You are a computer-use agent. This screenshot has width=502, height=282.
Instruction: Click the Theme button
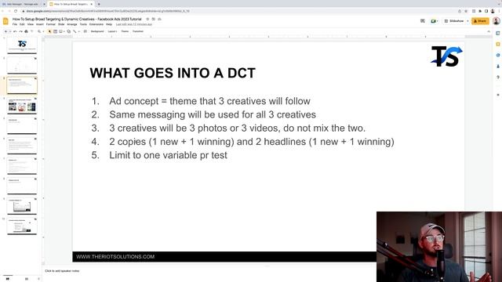(x=125, y=31)
